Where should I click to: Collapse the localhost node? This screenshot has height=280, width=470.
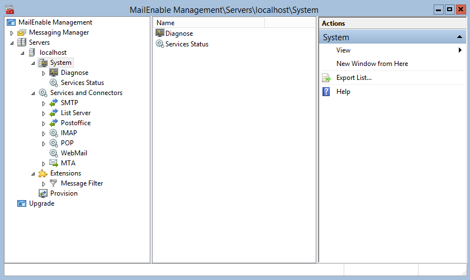tap(22, 53)
